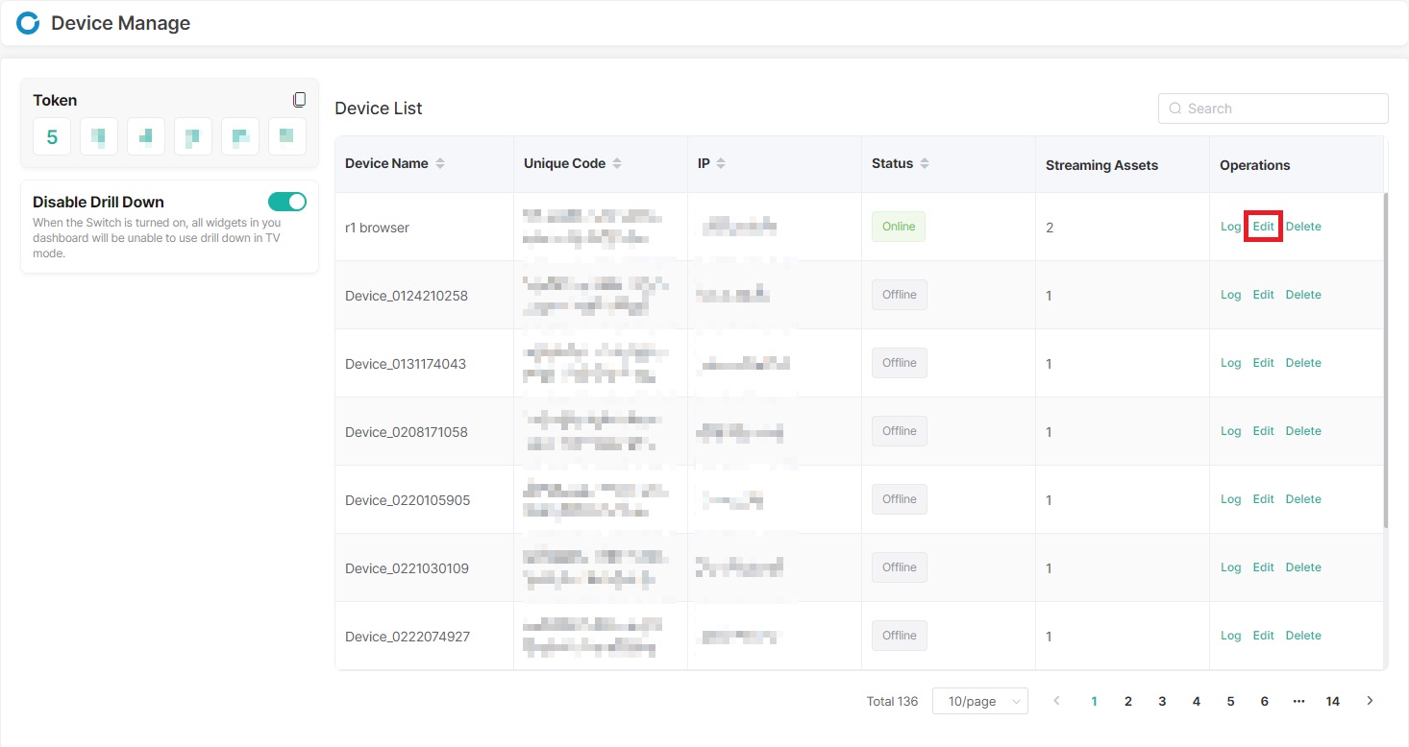Jump to last page 14

click(x=1332, y=701)
